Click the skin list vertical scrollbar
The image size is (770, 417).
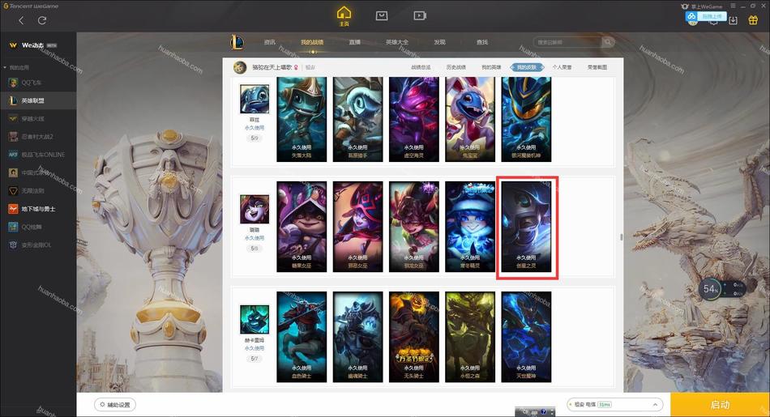pyautogui.click(x=621, y=237)
